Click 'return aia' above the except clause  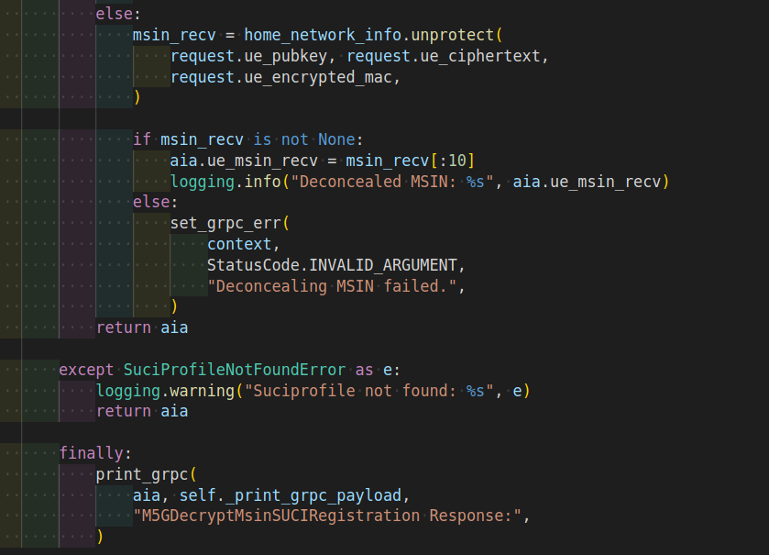(142, 327)
